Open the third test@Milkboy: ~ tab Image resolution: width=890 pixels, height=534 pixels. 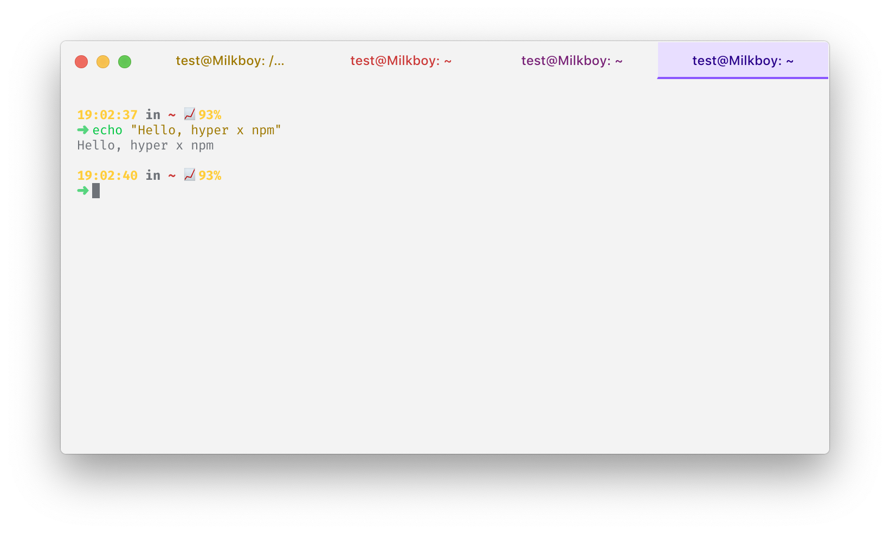click(x=572, y=61)
